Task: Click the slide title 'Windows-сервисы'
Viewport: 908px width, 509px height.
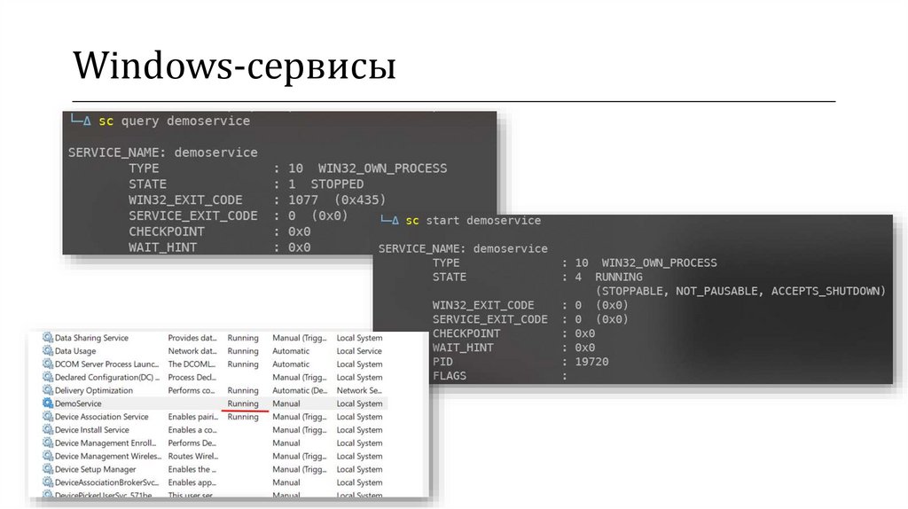Action: click(x=234, y=66)
